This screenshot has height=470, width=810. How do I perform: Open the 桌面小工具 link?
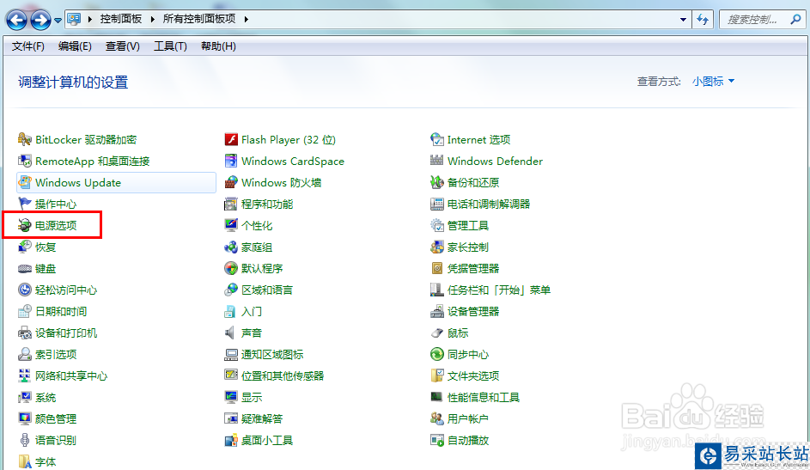click(x=267, y=441)
